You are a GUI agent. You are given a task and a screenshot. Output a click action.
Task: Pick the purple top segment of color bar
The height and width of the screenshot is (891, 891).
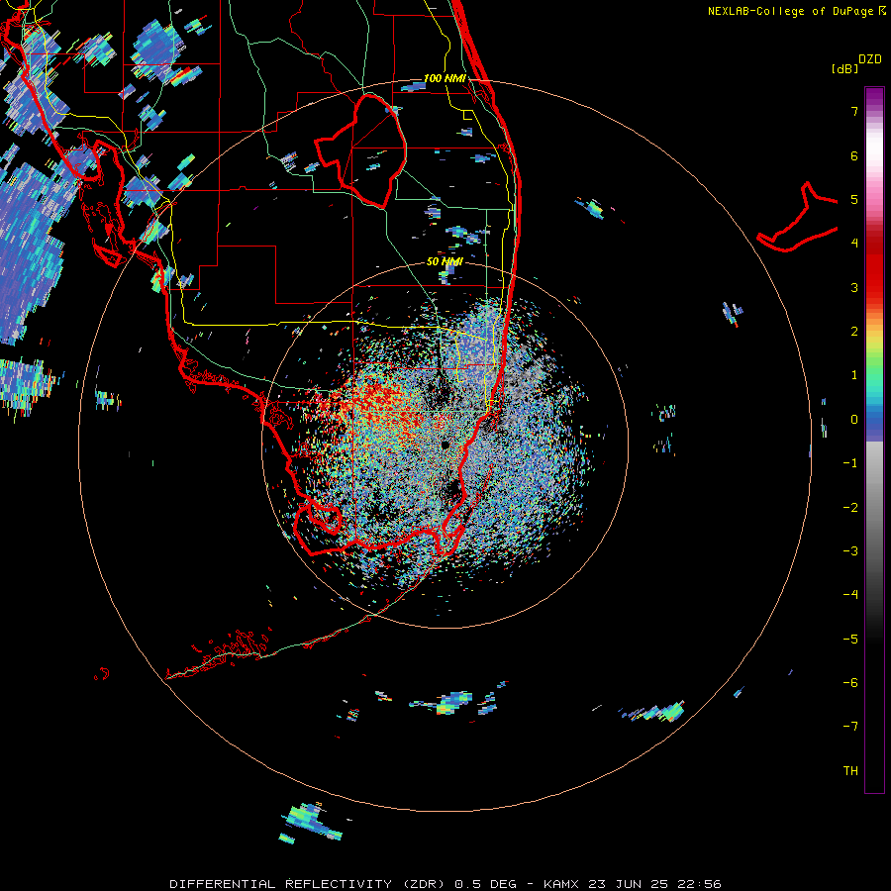(x=874, y=98)
